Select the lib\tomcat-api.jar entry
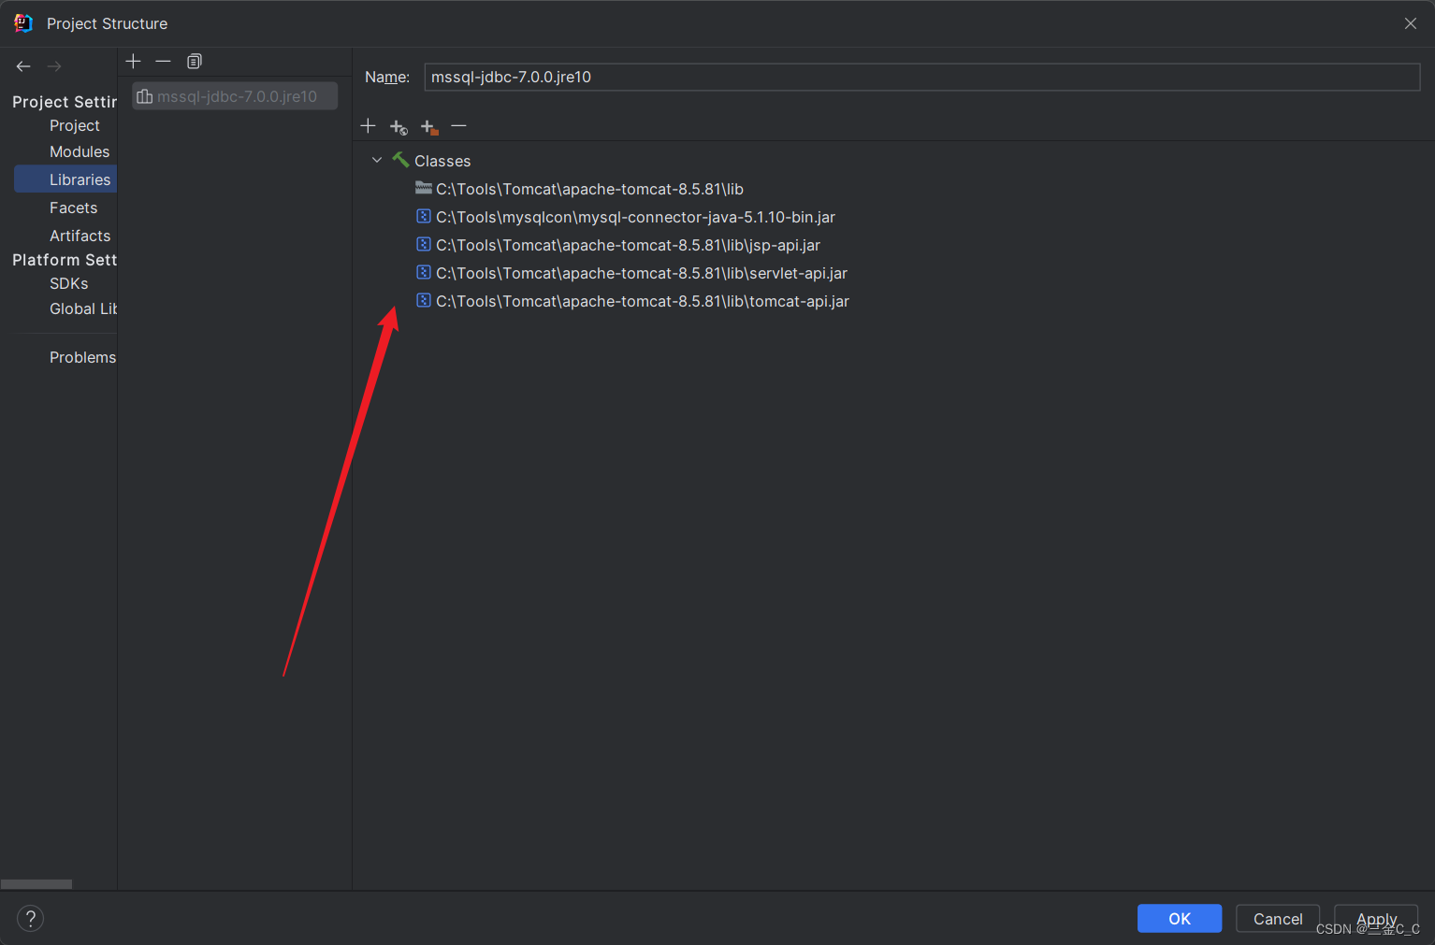The width and height of the screenshot is (1435, 945). point(643,301)
